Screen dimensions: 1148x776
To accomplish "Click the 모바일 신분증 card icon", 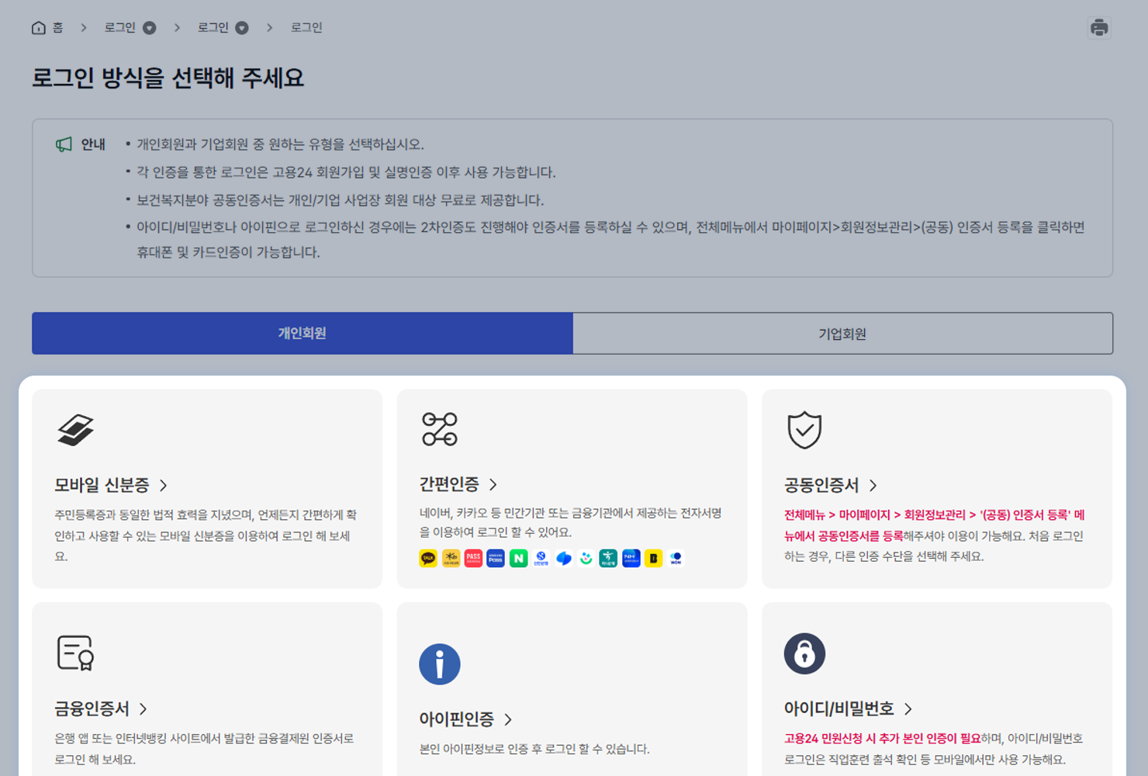I will tap(75, 430).
